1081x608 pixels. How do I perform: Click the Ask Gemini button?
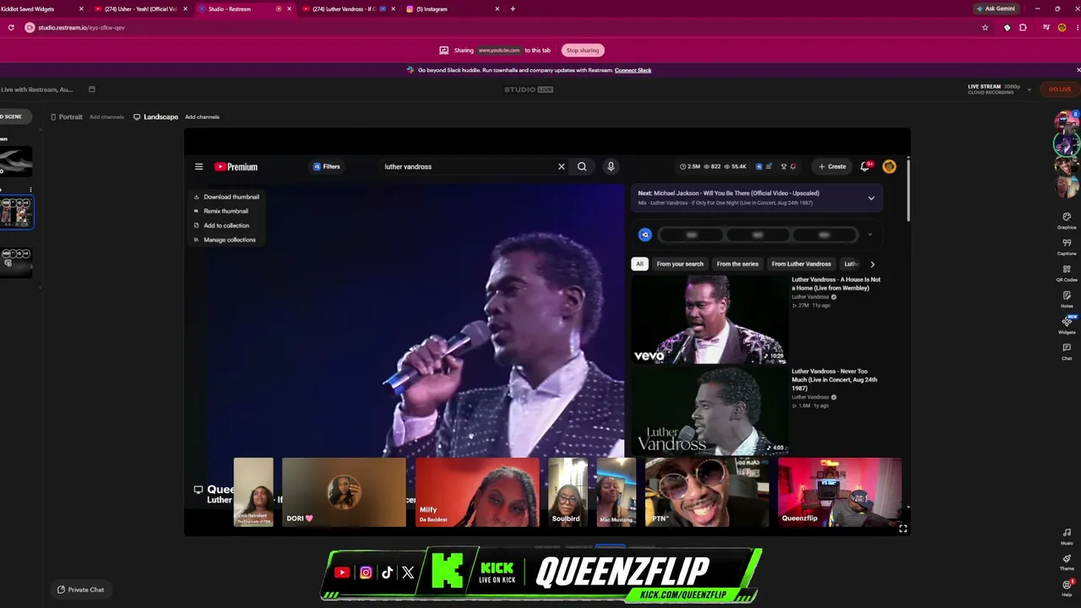pyautogui.click(x=996, y=8)
